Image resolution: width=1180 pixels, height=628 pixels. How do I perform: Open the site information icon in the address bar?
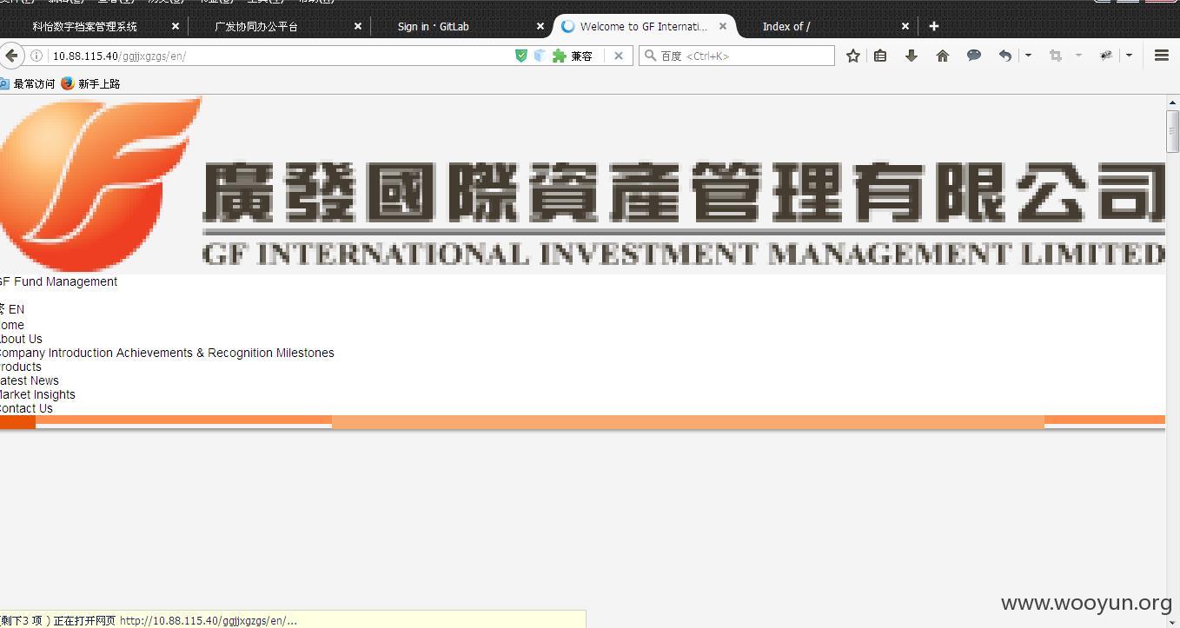click(x=36, y=56)
